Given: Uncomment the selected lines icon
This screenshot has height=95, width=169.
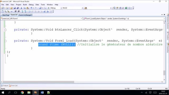Looking at the screenshot, I should [x=25, y=11].
